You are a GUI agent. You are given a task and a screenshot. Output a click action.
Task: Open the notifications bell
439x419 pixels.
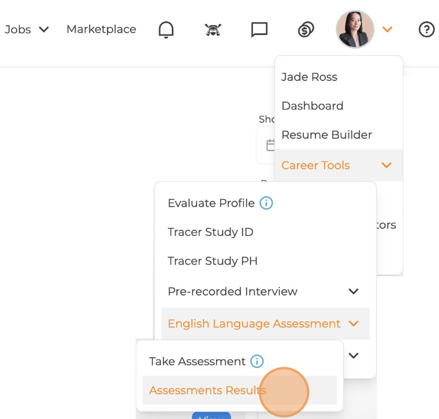pos(166,29)
